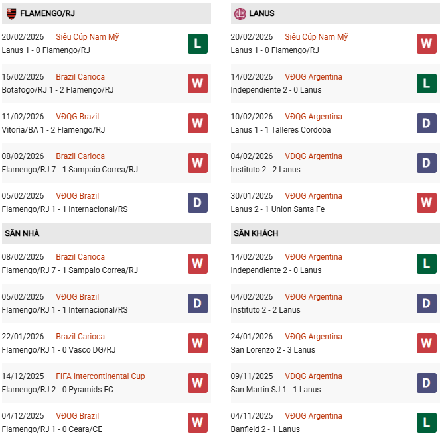Click the green L badge for Lanus 1-0 Flamengo/RJ
Screen dimensions: 442x438
(198, 44)
